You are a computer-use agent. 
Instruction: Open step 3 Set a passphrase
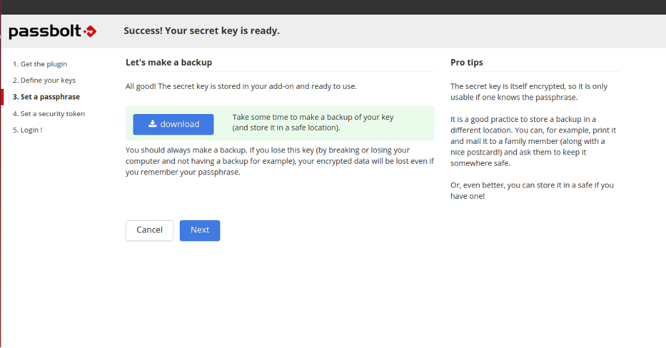[x=46, y=97]
